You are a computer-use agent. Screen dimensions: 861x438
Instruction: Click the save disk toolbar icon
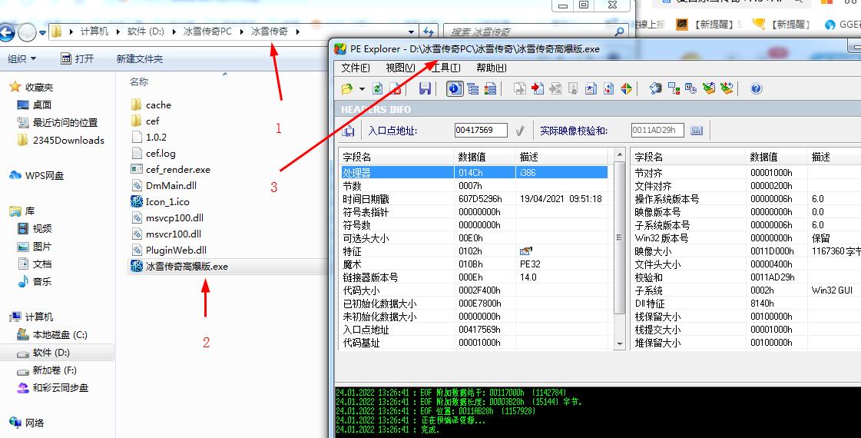pos(425,89)
